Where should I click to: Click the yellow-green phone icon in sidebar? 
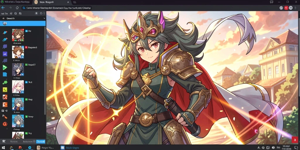point(5,89)
